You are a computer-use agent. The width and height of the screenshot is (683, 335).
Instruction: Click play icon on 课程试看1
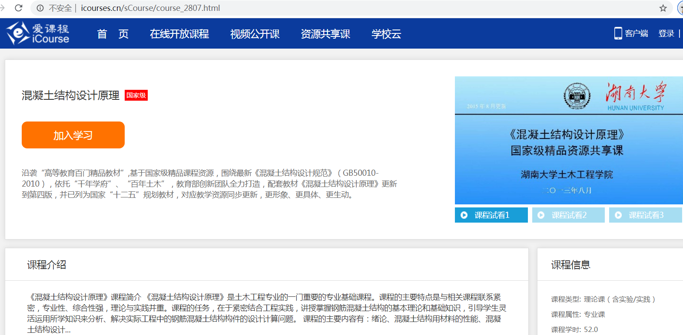pos(464,215)
